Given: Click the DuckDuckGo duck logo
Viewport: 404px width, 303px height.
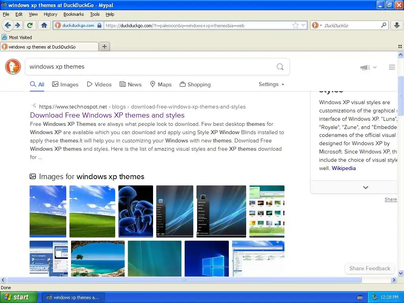Looking at the screenshot, I should click(13, 67).
